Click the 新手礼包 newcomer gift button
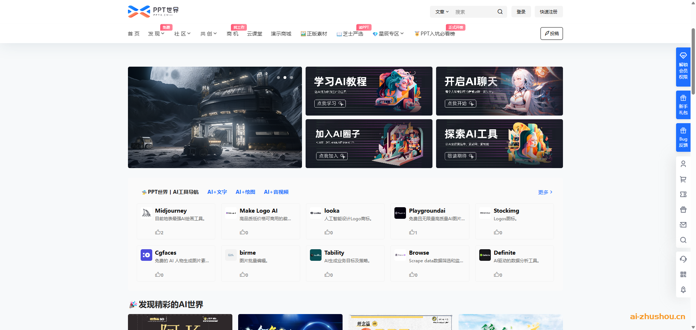This screenshot has width=696, height=330. [683, 105]
